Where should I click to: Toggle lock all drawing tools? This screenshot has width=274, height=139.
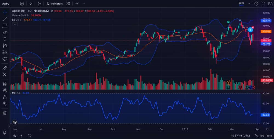click(x=5, y=97)
